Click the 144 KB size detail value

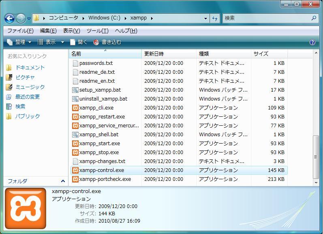pyautogui.click(x=107, y=214)
